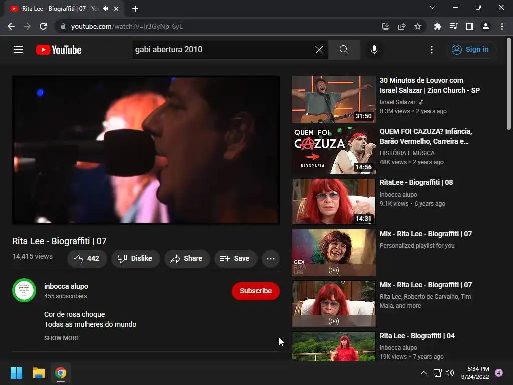Open title 'QUEM FOI CAZUZA? Infância'

426,136
